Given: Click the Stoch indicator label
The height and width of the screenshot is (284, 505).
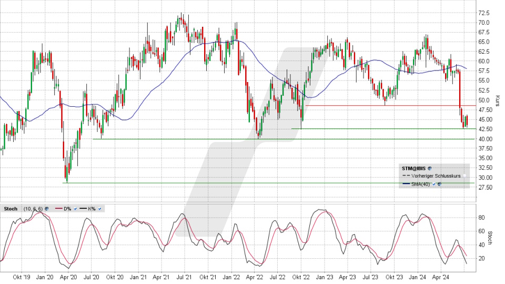Looking at the screenshot, I should [x=11, y=209].
